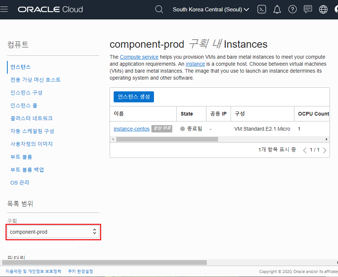Sort by the State column header
The image size is (338, 277).
(191, 114)
